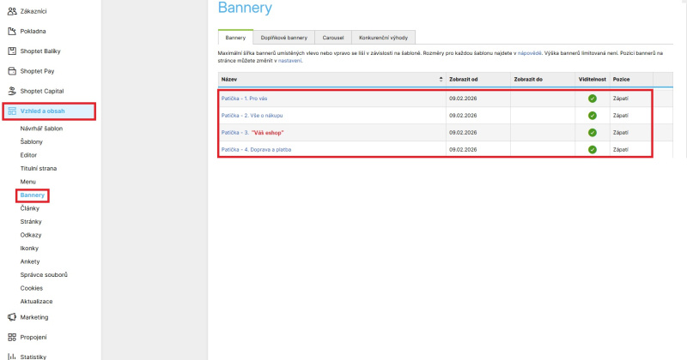Screen dimensions: 687x360
Task: Open Menu submenu item
Action: 28,182
